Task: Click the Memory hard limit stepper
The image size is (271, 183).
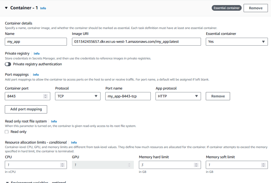Action: point(196,165)
